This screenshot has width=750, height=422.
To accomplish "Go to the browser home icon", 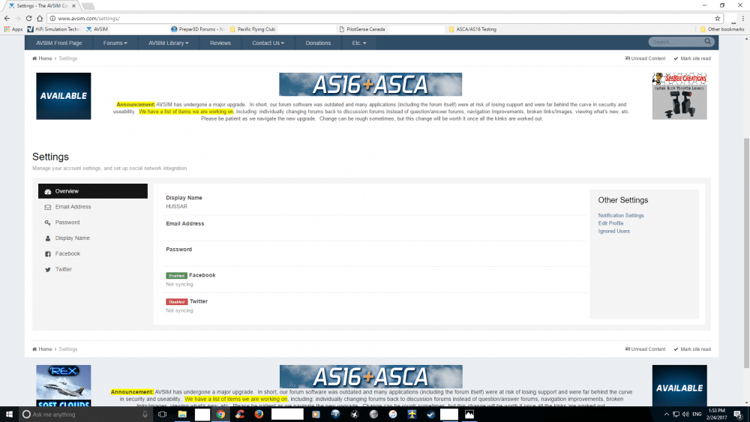I will pyautogui.click(x=40, y=18).
